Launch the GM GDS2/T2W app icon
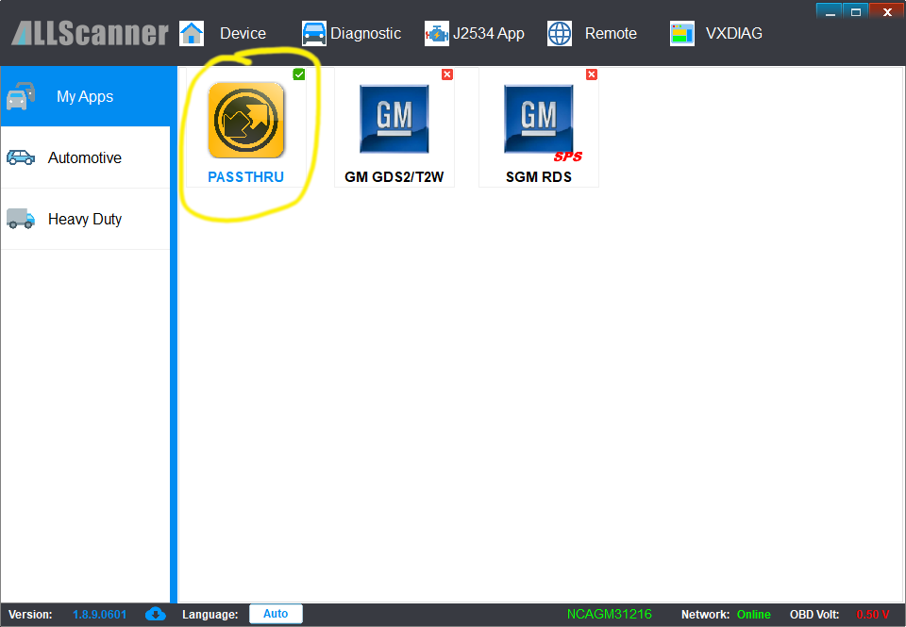906x627 pixels. tap(394, 119)
